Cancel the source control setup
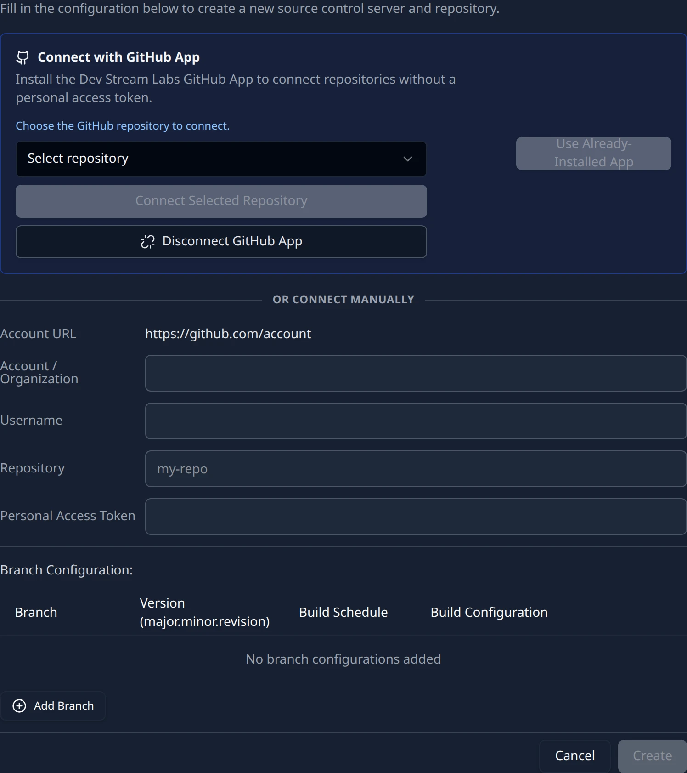The image size is (687, 773). [574, 756]
